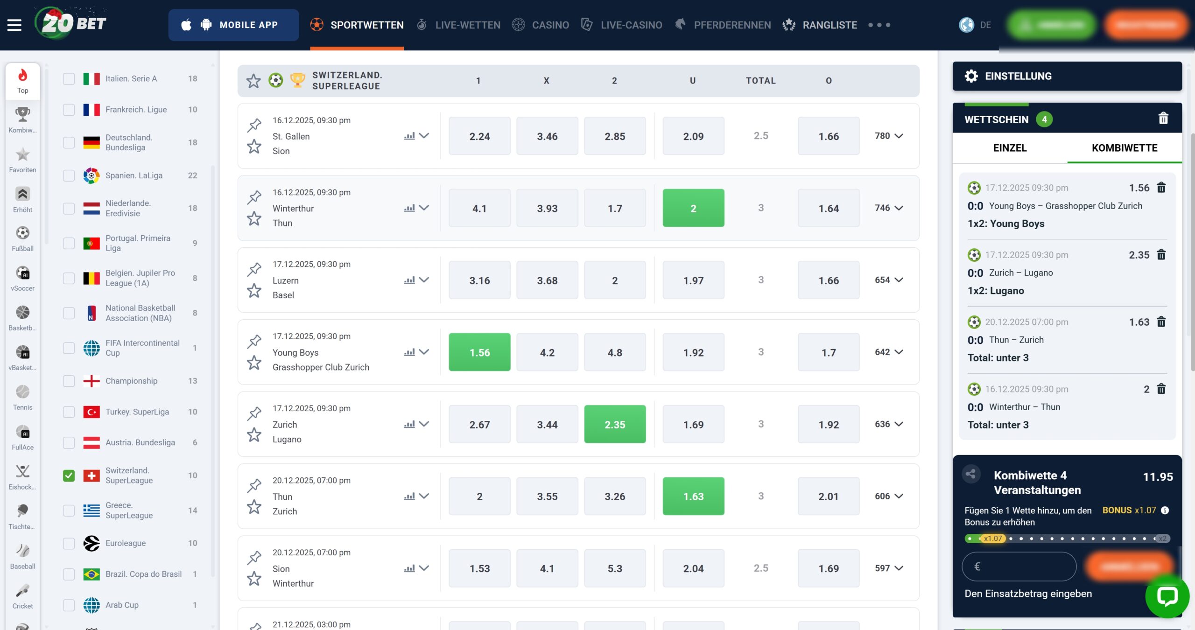The image size is (1195, 630).
Task: Open the live chat bubble icon
Action: pos(1167,596)
